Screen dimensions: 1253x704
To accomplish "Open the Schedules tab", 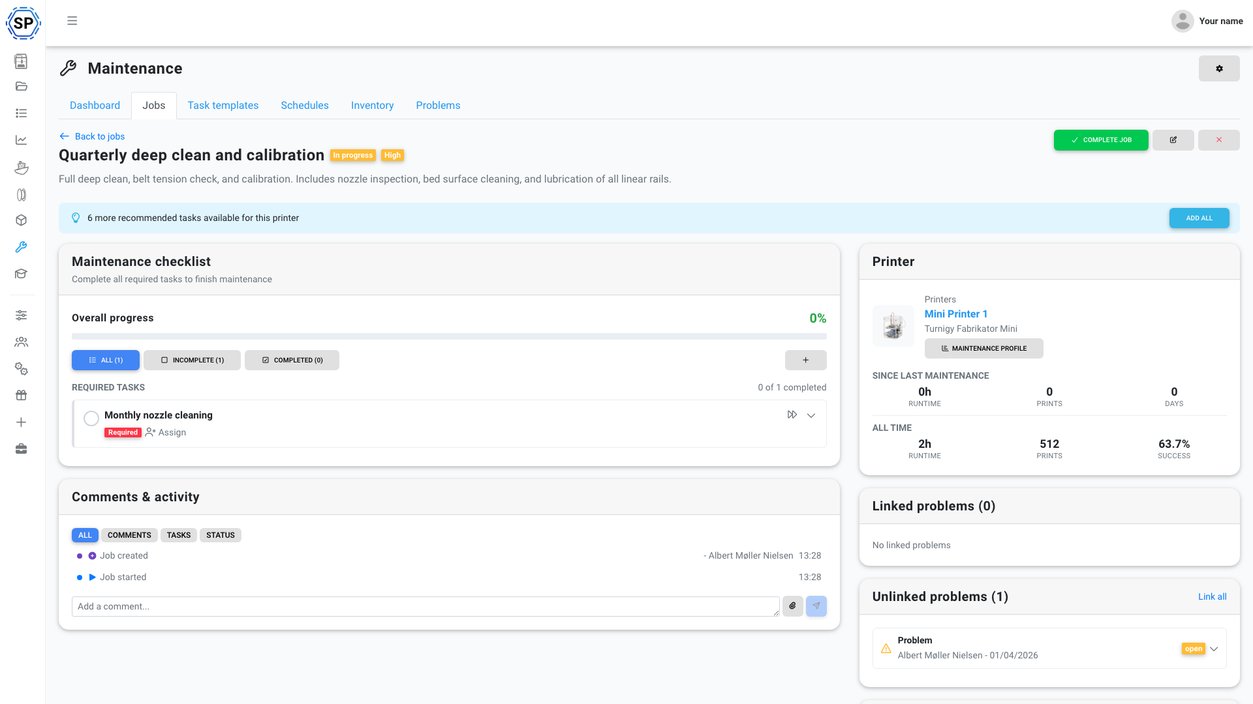I will point(304,105).
